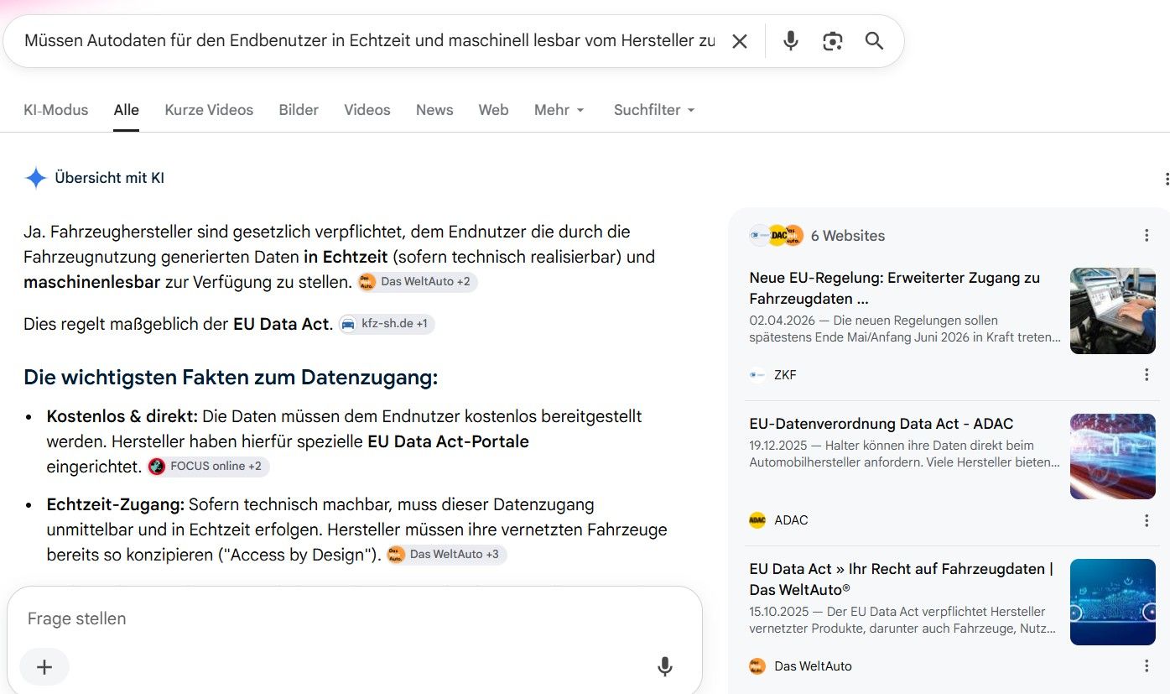Open AI overview three-dot options menu
The image size is (1170, 694).
[x=1166, y=179]
